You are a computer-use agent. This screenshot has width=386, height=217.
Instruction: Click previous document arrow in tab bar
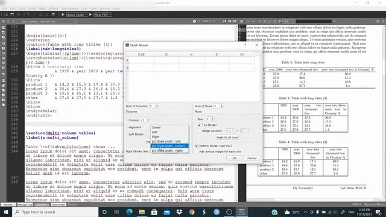click(x=8, y=22)
